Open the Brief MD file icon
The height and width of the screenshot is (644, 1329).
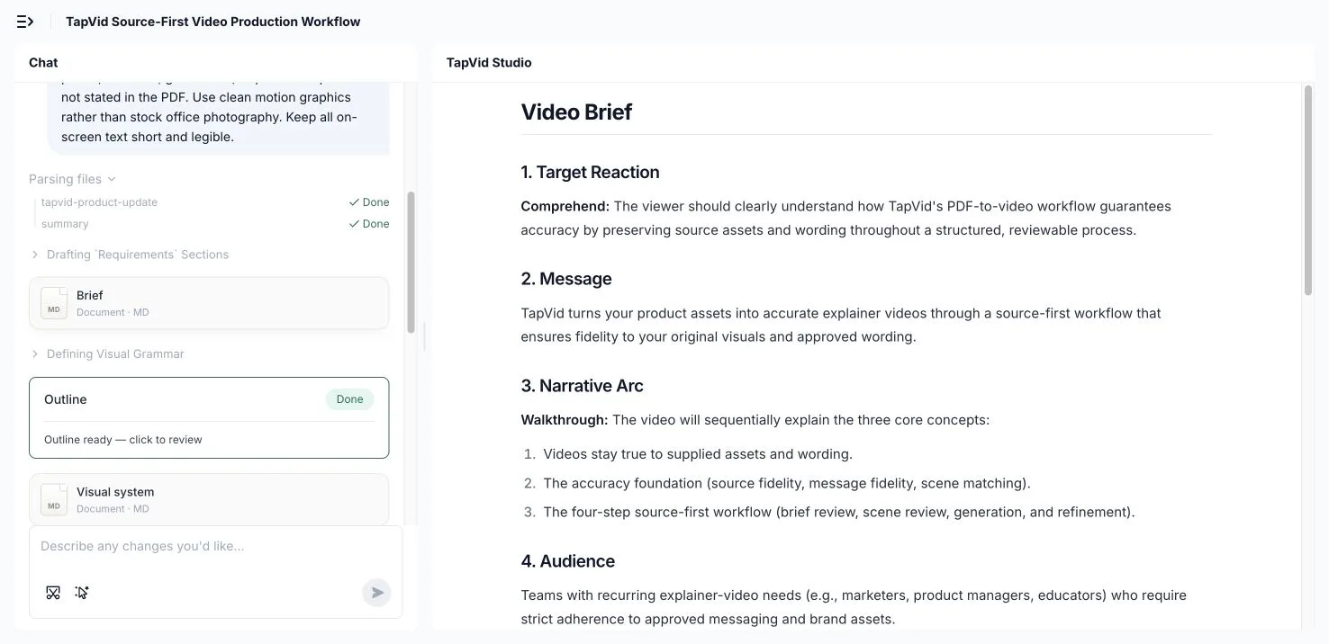[54, 303]
